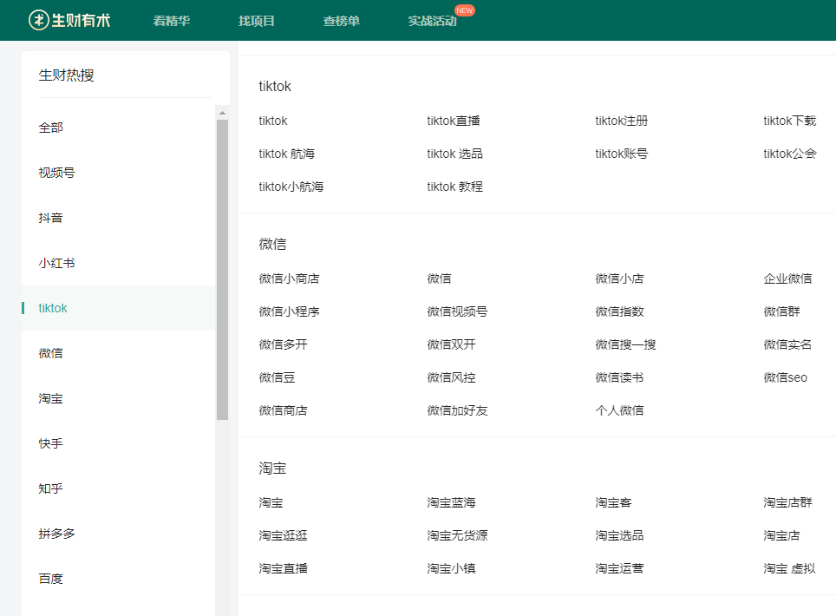Image resolution: width=836 pixels, height=616 pixels.
Task: Open the 微信豆 keyword link
Action: click(277, 377)
